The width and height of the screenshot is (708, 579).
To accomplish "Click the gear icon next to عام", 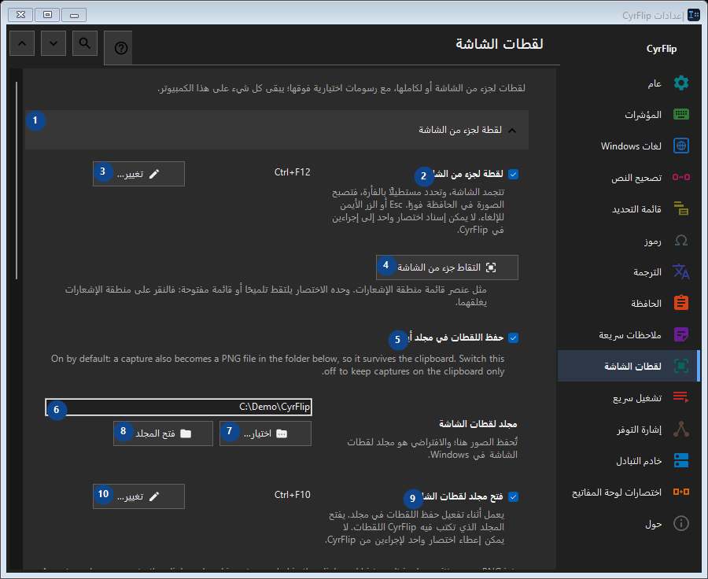I will click(x=681, y=83).
